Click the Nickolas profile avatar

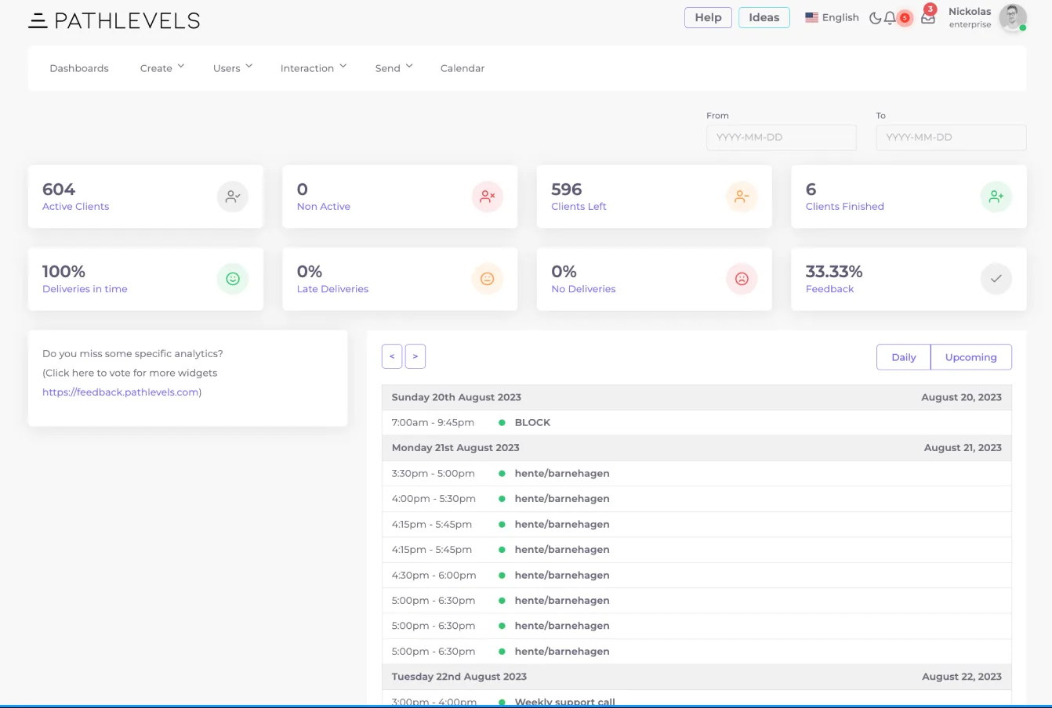point(1013,18)
